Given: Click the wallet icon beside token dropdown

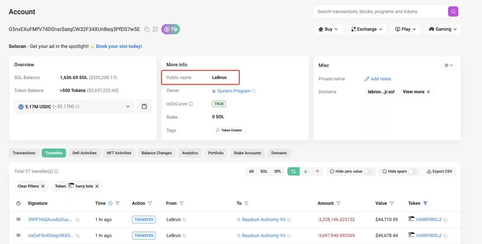Looking at the screenshot, I should [144, 106].
